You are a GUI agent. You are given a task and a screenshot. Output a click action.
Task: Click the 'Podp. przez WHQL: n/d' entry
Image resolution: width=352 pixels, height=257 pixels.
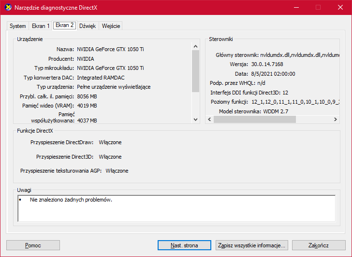click(237, 83)
